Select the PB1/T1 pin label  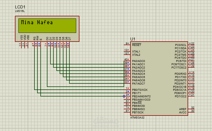(x=137, y=93)
